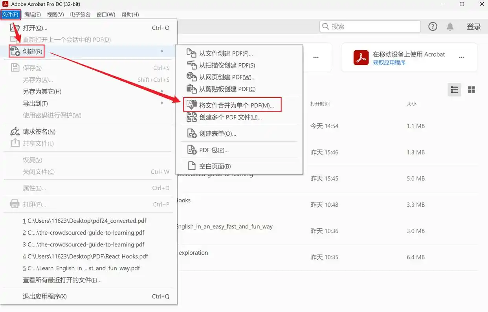Image resolution: width=488 pixels, height=312 pixels.
Task: Click the 打印 printer icon
Action: point(15,204)
